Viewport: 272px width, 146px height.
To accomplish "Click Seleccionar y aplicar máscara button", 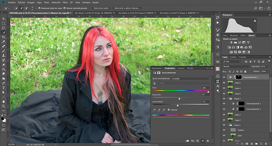I will pyautogui.click(x=127, y=8).
